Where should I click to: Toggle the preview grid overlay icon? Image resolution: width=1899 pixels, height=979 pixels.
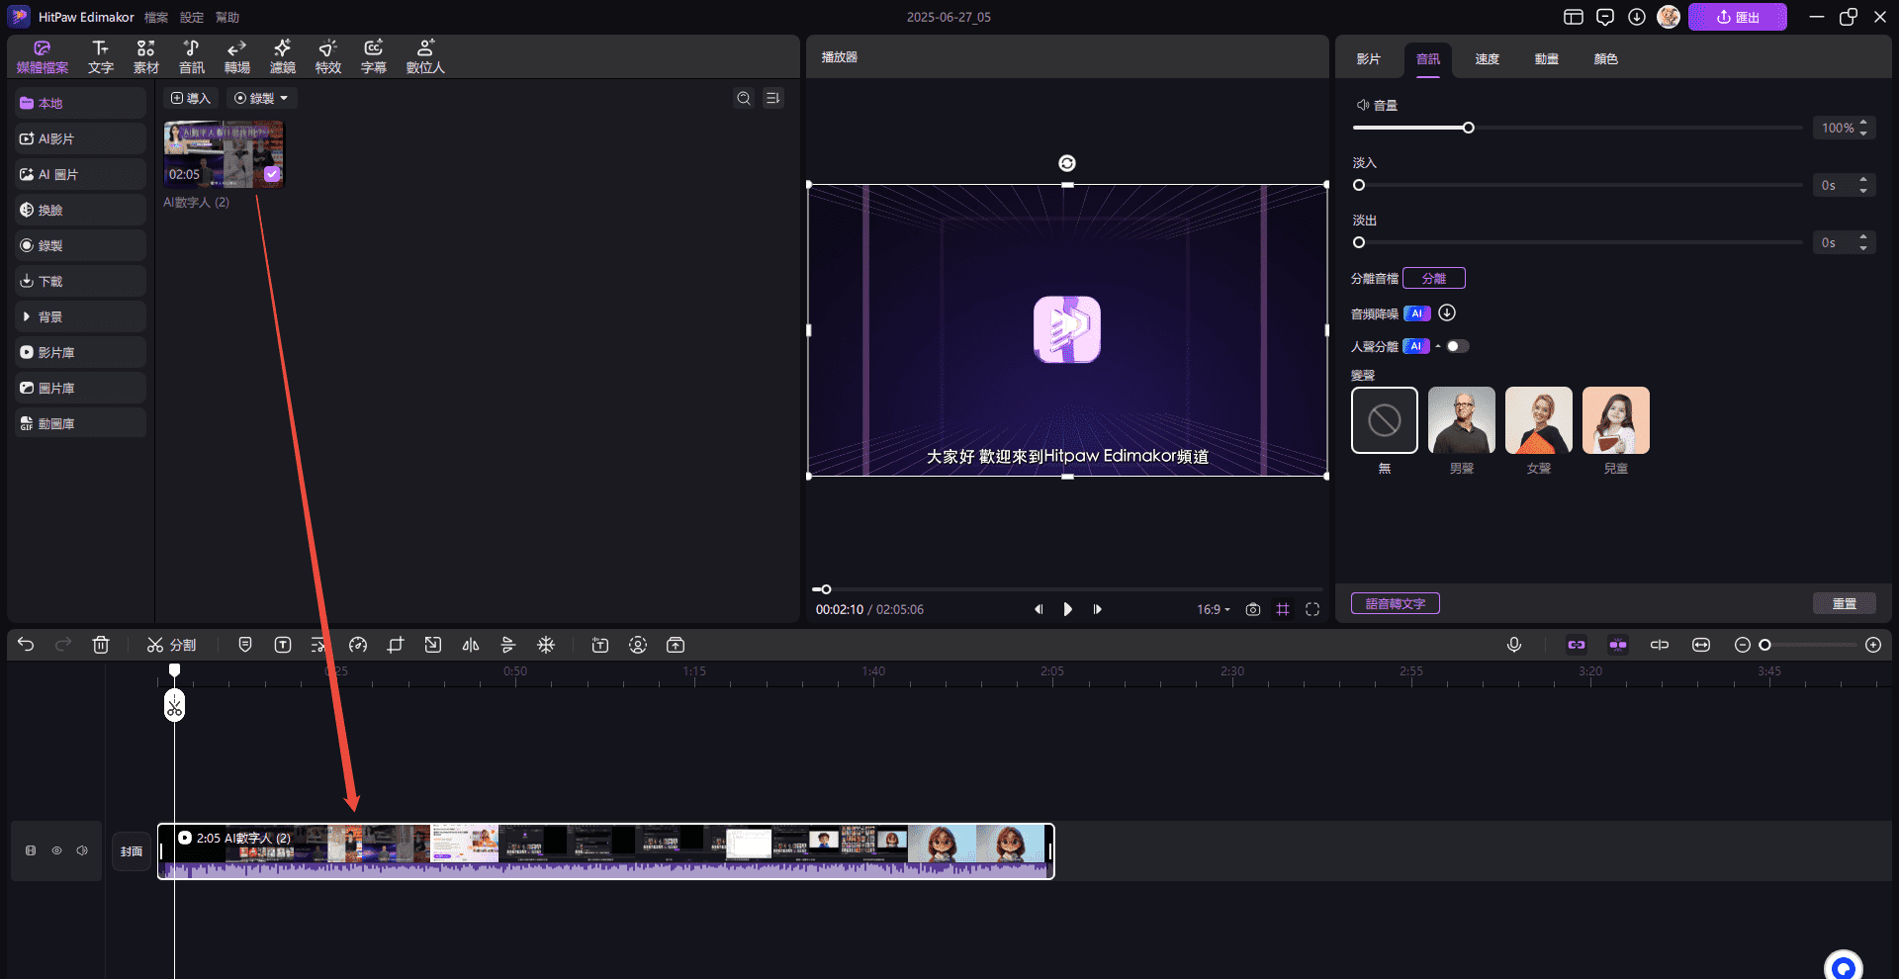(x=1283, y=609)
